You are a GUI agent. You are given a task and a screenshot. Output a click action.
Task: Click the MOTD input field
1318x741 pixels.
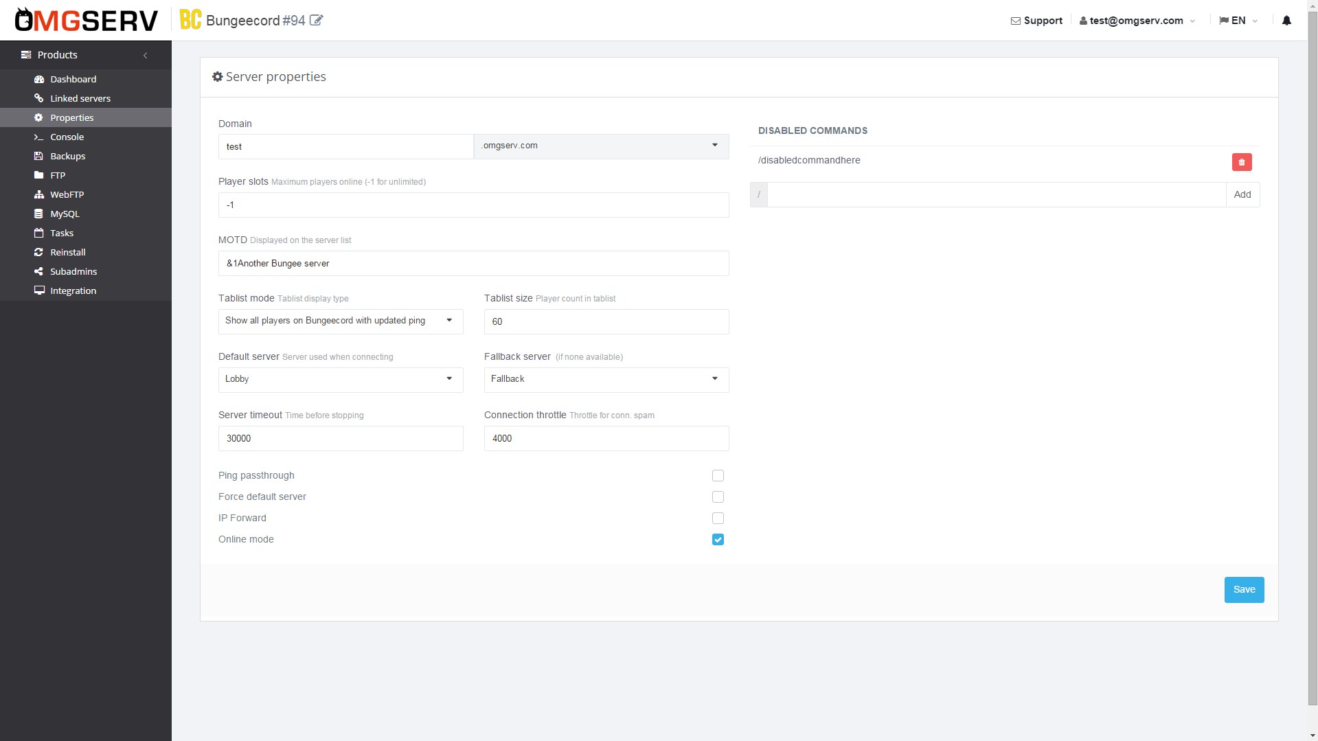(x=474, y=263)
